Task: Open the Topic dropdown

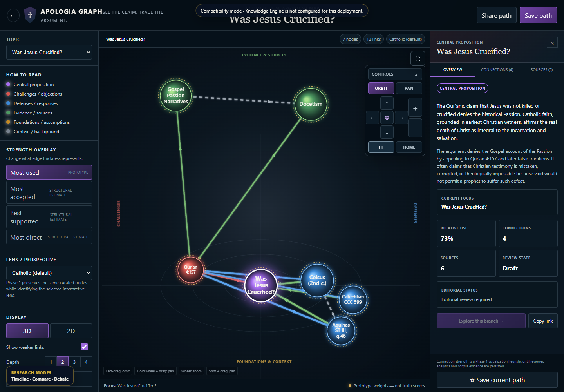Action: coord(49,52)
